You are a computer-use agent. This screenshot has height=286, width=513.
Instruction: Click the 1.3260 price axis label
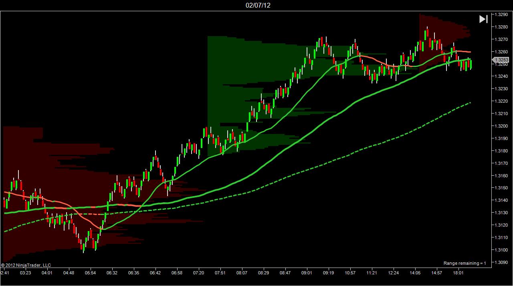pos(501,52)
